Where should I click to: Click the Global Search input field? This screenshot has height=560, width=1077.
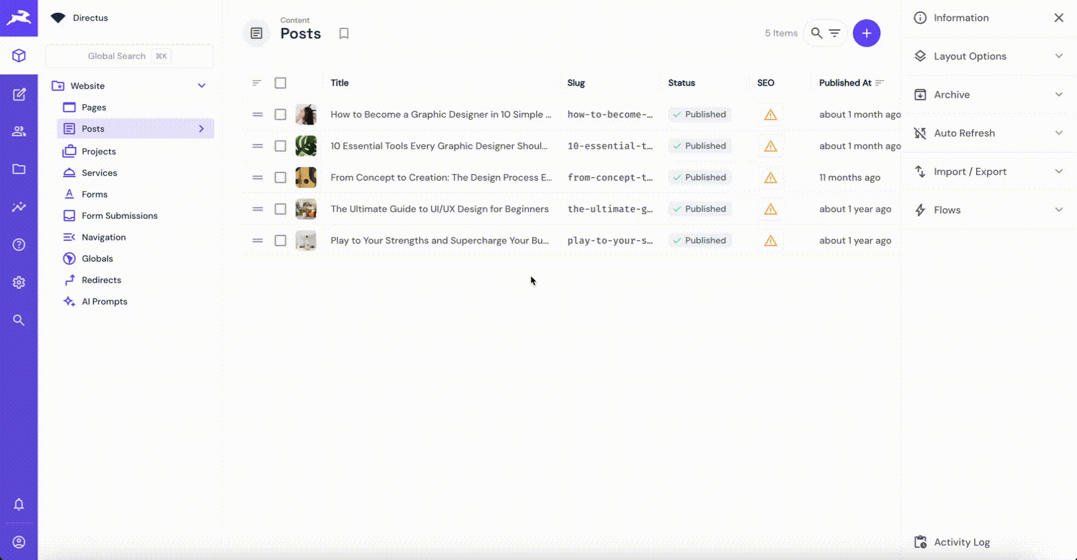click(129, 56)
